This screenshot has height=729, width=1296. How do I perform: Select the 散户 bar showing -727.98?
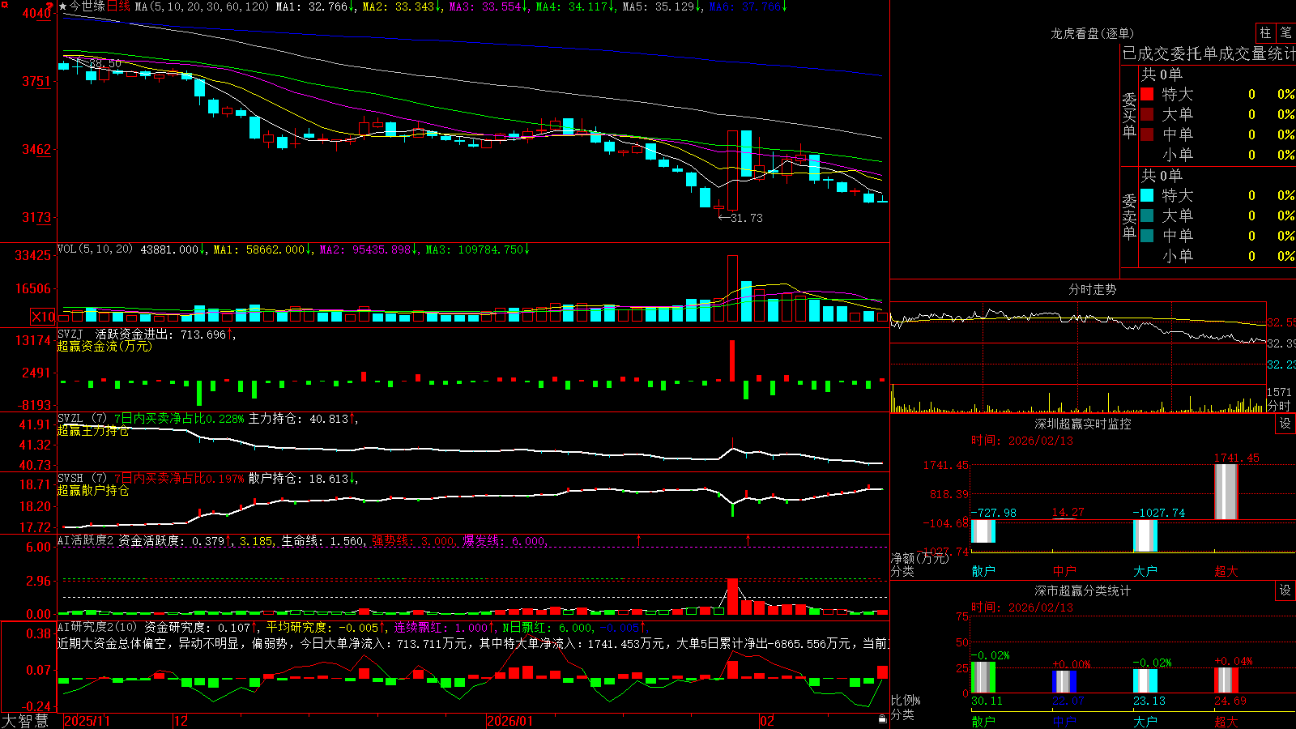(x=983, y=531)
